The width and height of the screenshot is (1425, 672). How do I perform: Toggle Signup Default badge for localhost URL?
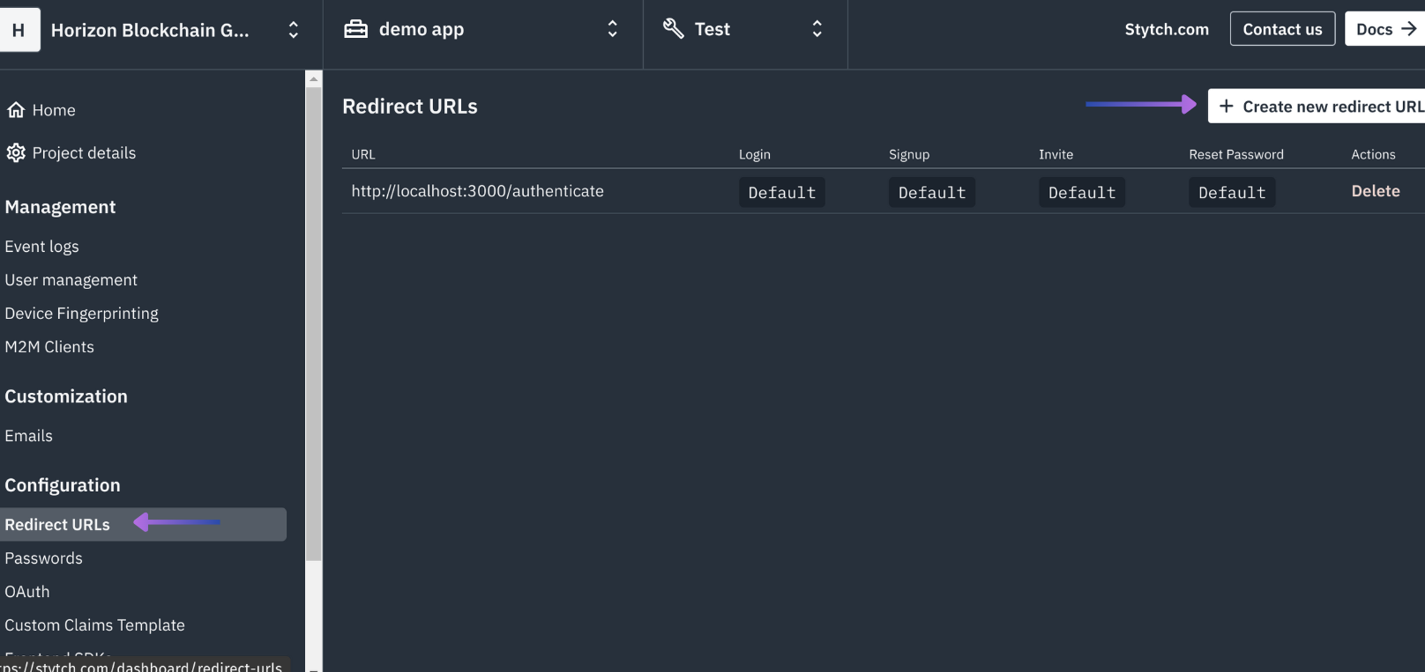(x=931, y=193)
